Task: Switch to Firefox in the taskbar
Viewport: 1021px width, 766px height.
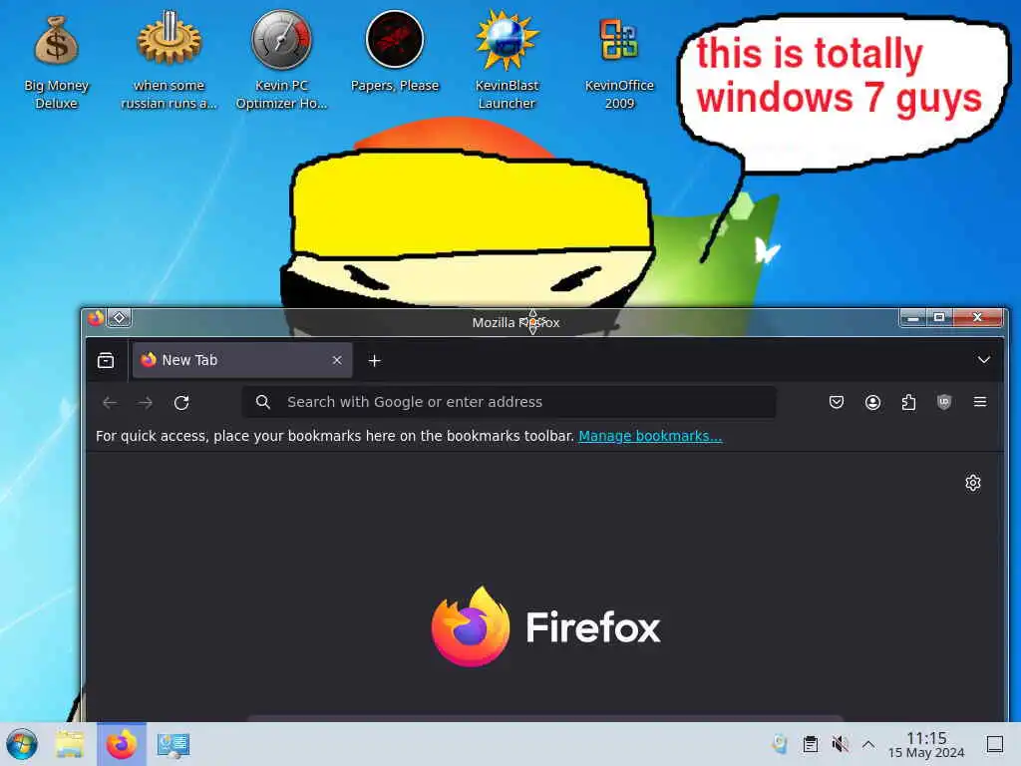Action: tap(122, 744)
